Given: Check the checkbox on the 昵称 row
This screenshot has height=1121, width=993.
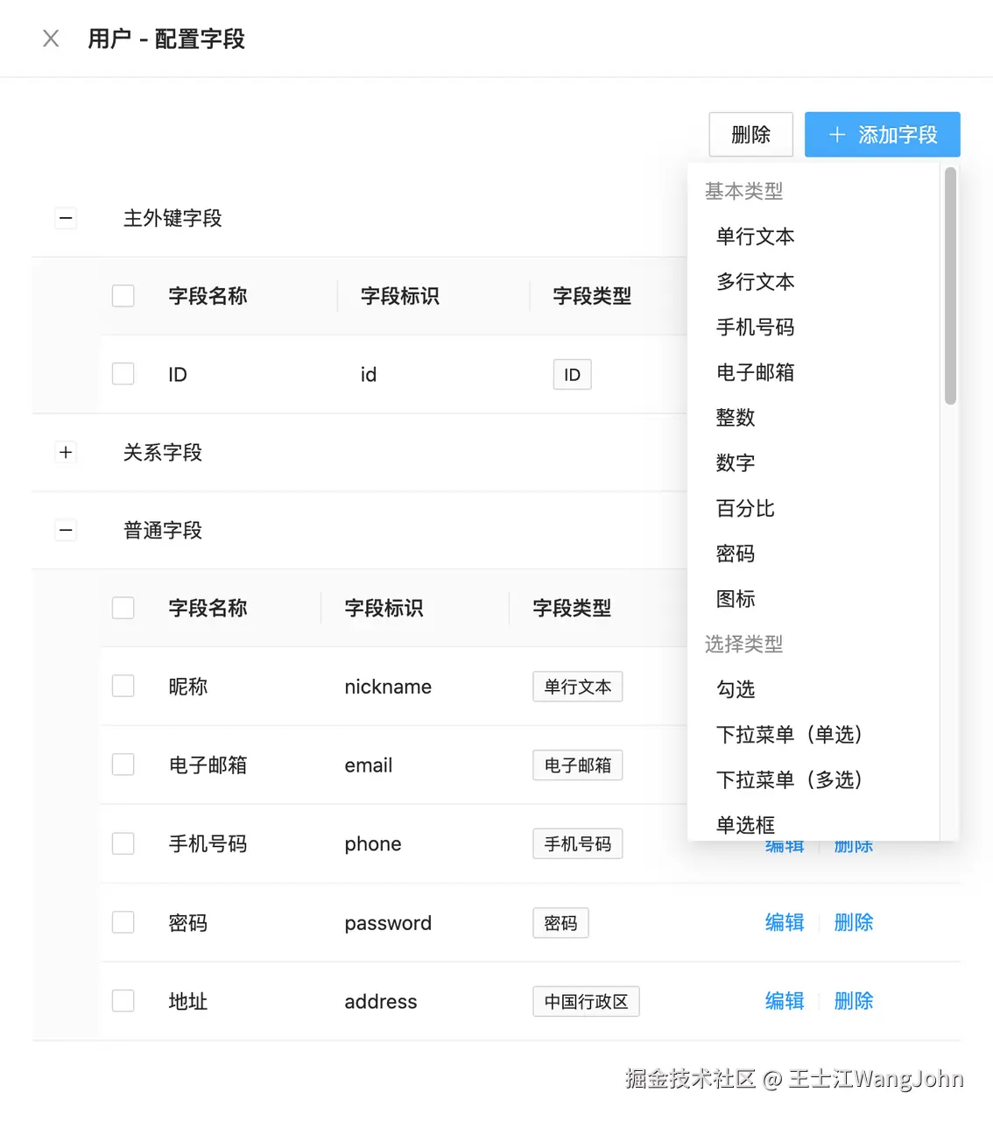Looking at the screenshot, I should click(x=123, y=686).
